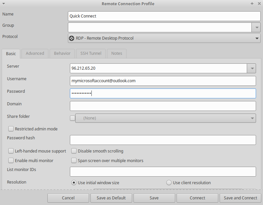Click the window maximize plus icon
The width and height of the screenshot is (263, 205).
click(x=252, y=4)
